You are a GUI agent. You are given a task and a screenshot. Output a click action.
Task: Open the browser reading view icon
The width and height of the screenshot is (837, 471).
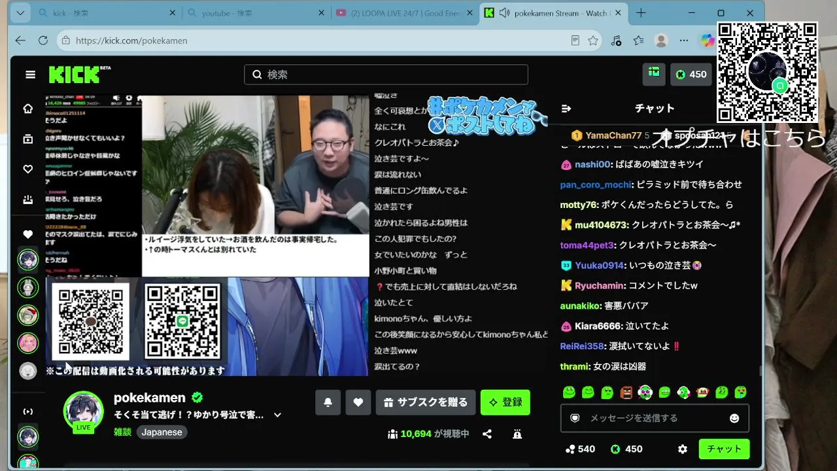click(x=575, y=41)
